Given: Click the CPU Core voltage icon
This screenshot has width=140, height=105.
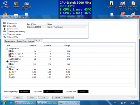Looking at the screenshot, I should click(x=10, y=69).
